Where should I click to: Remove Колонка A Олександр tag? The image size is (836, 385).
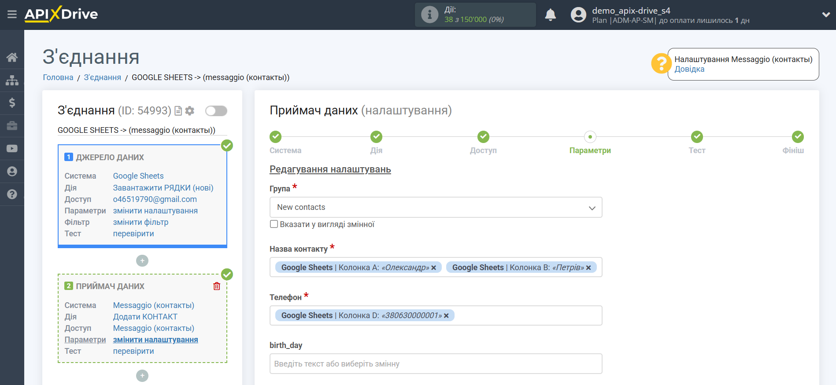(433, 268)
